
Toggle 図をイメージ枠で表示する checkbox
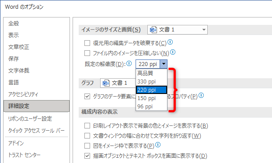click(x=87, y=146)
